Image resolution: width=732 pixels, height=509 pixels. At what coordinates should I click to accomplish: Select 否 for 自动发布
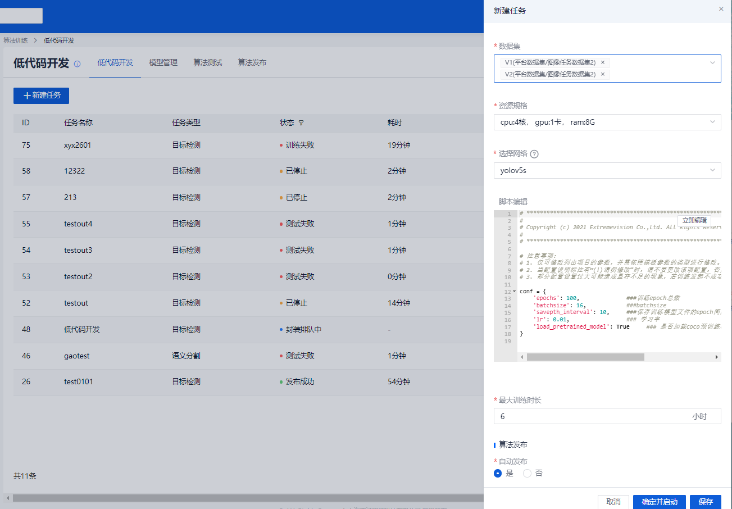527,474
